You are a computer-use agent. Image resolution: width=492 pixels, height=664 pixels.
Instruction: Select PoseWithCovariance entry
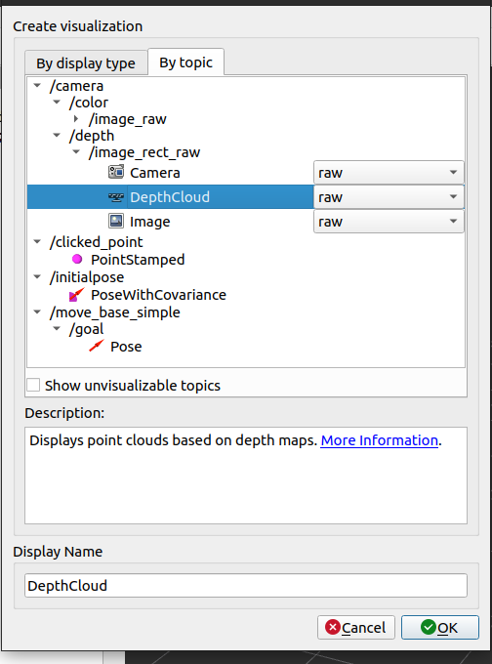pos(159,295)
